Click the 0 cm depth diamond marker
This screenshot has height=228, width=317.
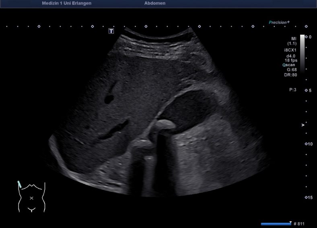coord(306,37)
